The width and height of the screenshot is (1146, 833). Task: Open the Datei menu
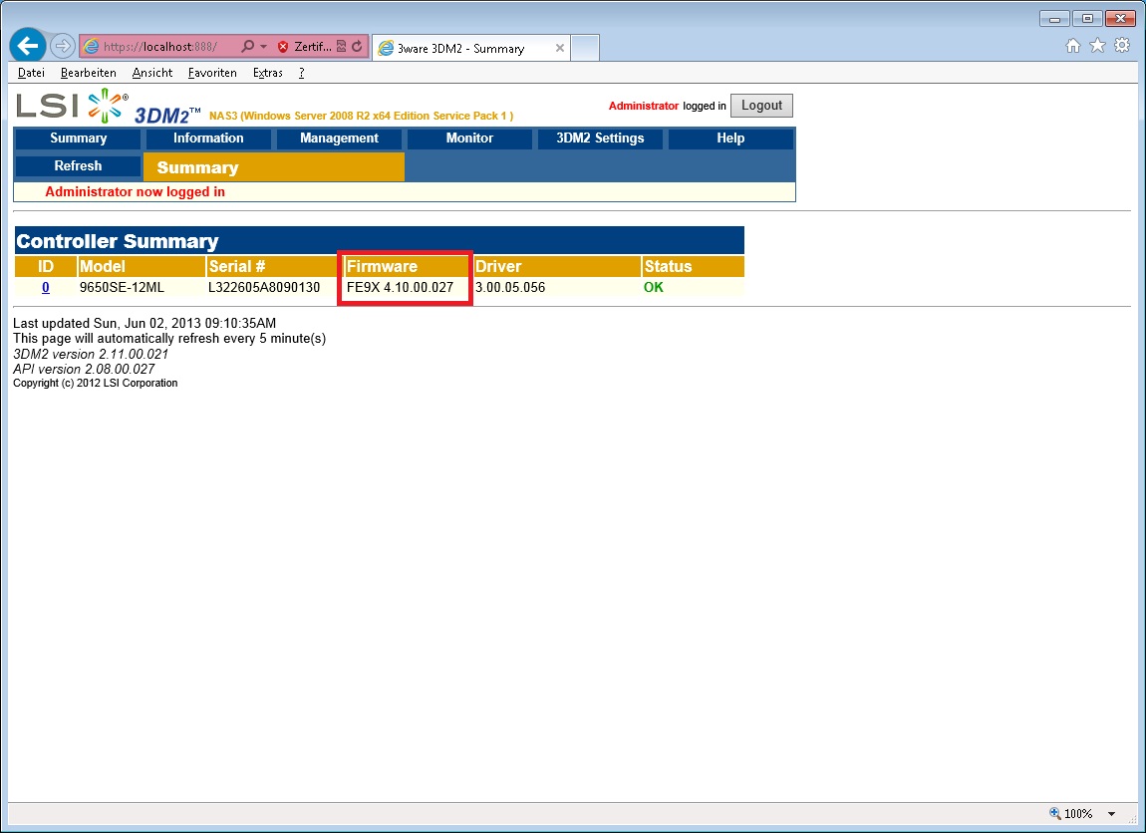[x=31, y=73]
